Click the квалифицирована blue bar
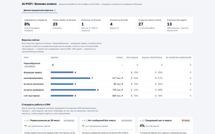The width and height of the screenshot is (215, 134). pyautogui.click(x=70, y=78)
